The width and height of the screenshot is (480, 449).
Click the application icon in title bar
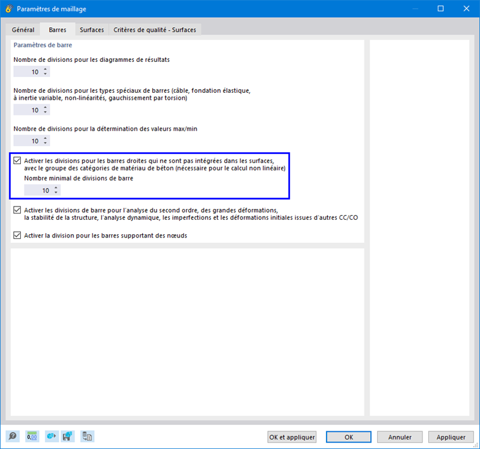tap(9, 9)
